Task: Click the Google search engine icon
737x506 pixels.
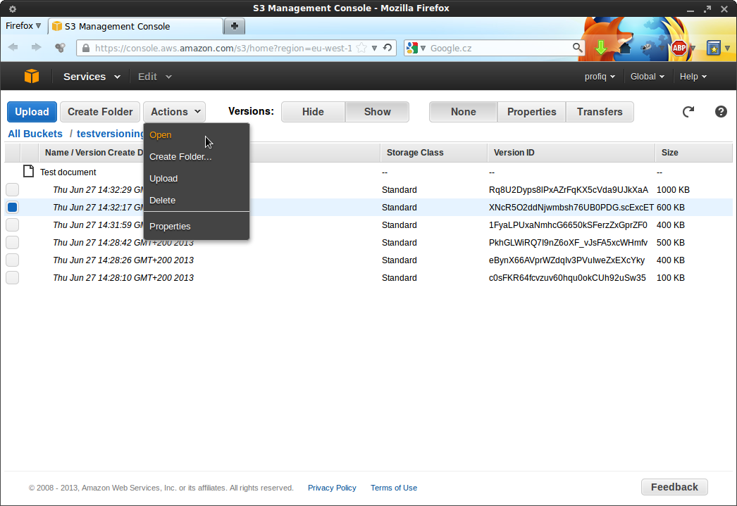Action: pyautogui.click(x=412, y=48)
